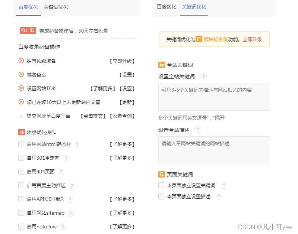
Task: Switch to 关键词优化 tab in left panel
Action: coord(56,7)
